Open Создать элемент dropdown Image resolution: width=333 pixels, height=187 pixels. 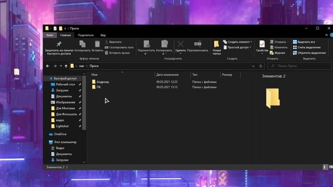(238, 42)
